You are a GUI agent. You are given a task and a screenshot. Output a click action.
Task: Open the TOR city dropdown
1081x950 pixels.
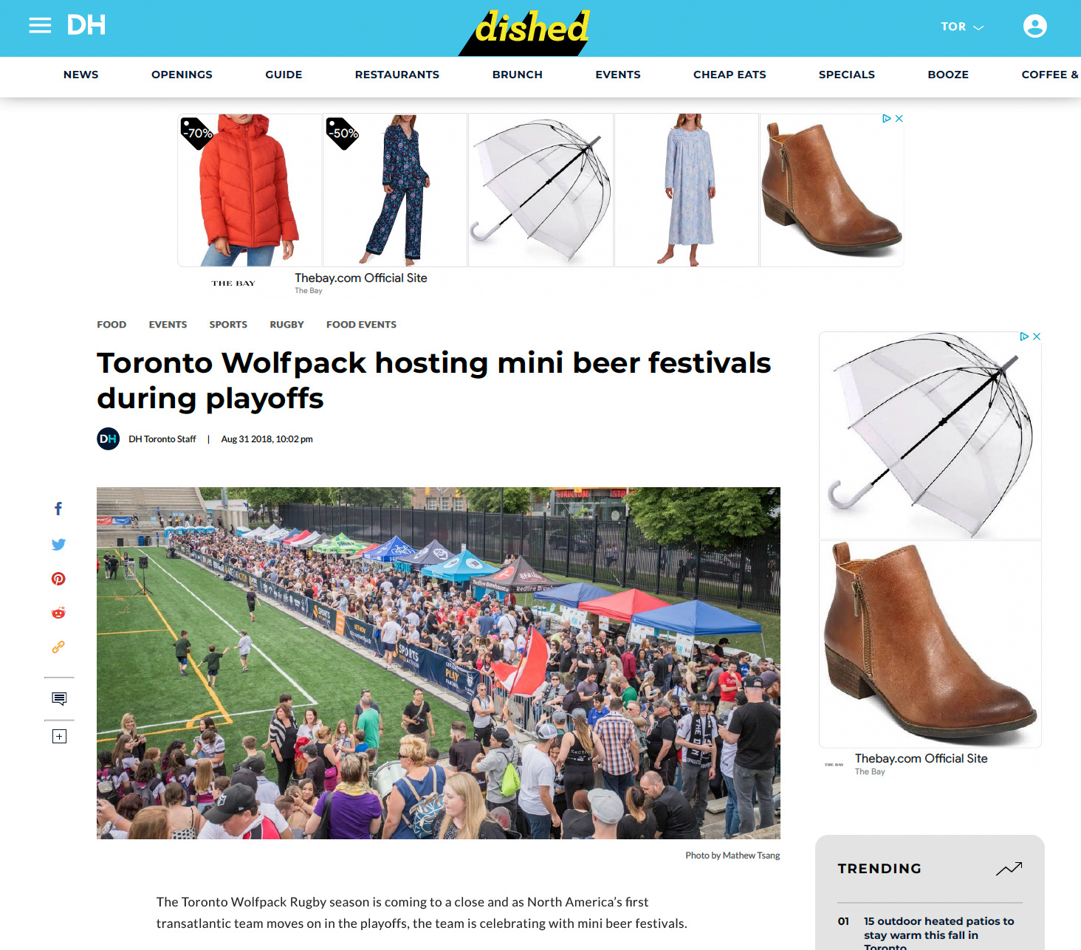click(962, 27)
